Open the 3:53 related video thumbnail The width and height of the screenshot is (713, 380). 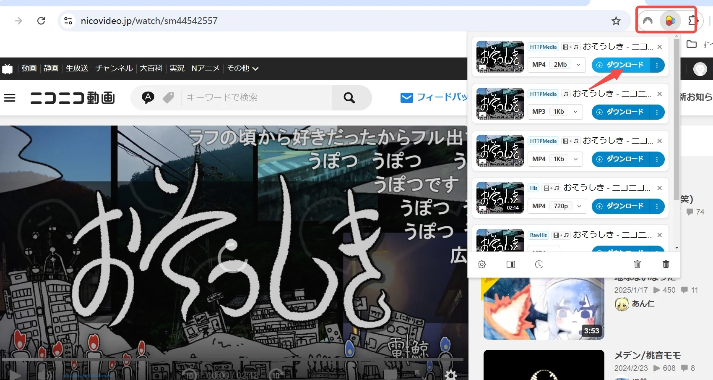point(544,309)
